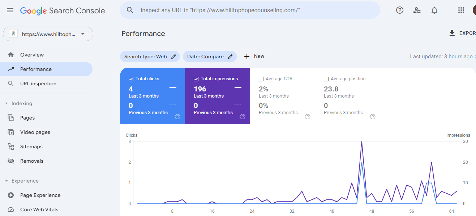Click the help icon on Total clicks card
The width and height of the screenshot is (476, 216).
[x=177, y=117]
